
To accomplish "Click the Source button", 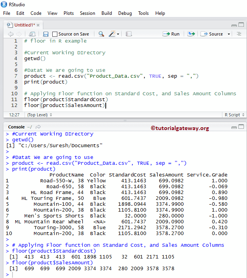I will point(211,34).
